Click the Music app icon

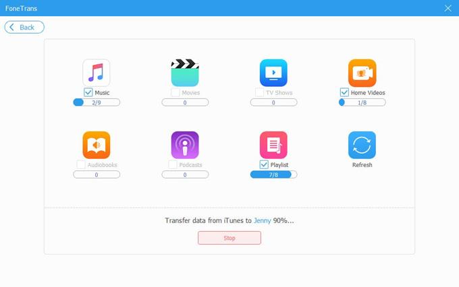click(x=97, y=73)
